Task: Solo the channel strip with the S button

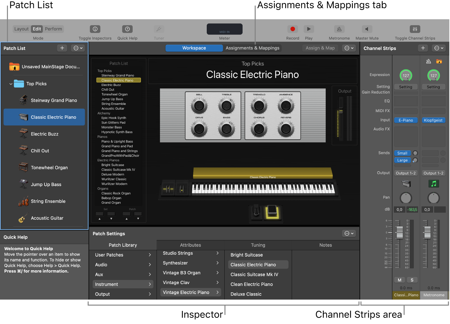Action: pos(412,280)
